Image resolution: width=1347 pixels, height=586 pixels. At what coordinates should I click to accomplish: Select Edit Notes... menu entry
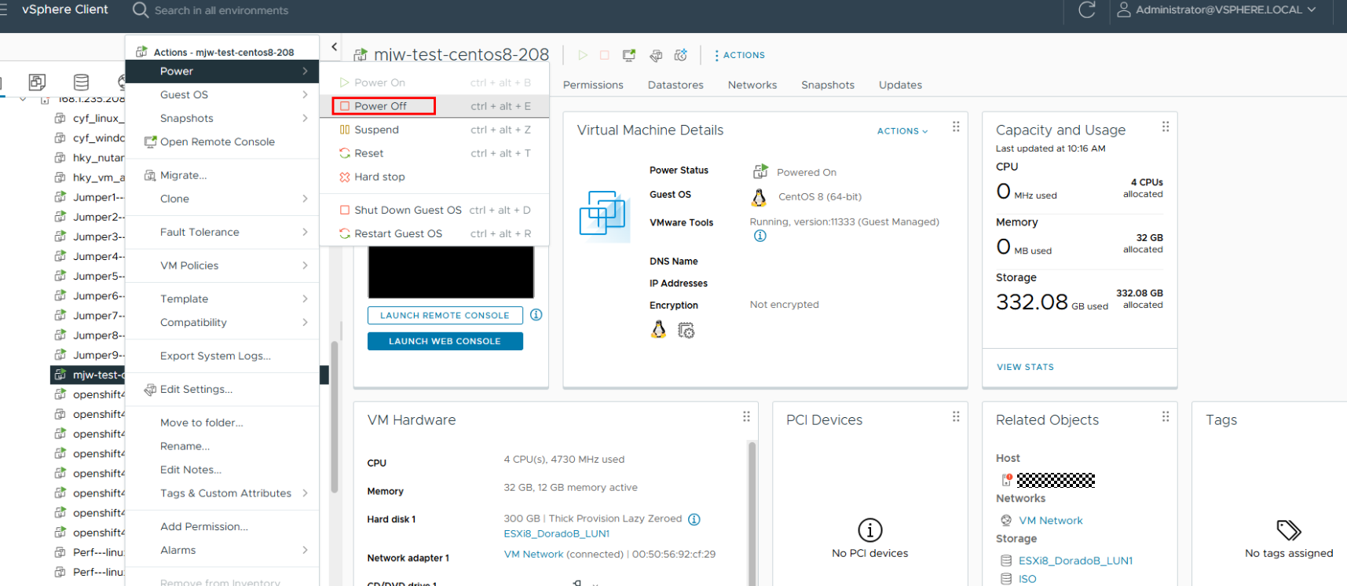[x=222, y=470]
